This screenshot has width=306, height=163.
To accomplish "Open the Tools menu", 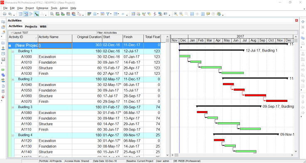I will [x=54, y=8].
